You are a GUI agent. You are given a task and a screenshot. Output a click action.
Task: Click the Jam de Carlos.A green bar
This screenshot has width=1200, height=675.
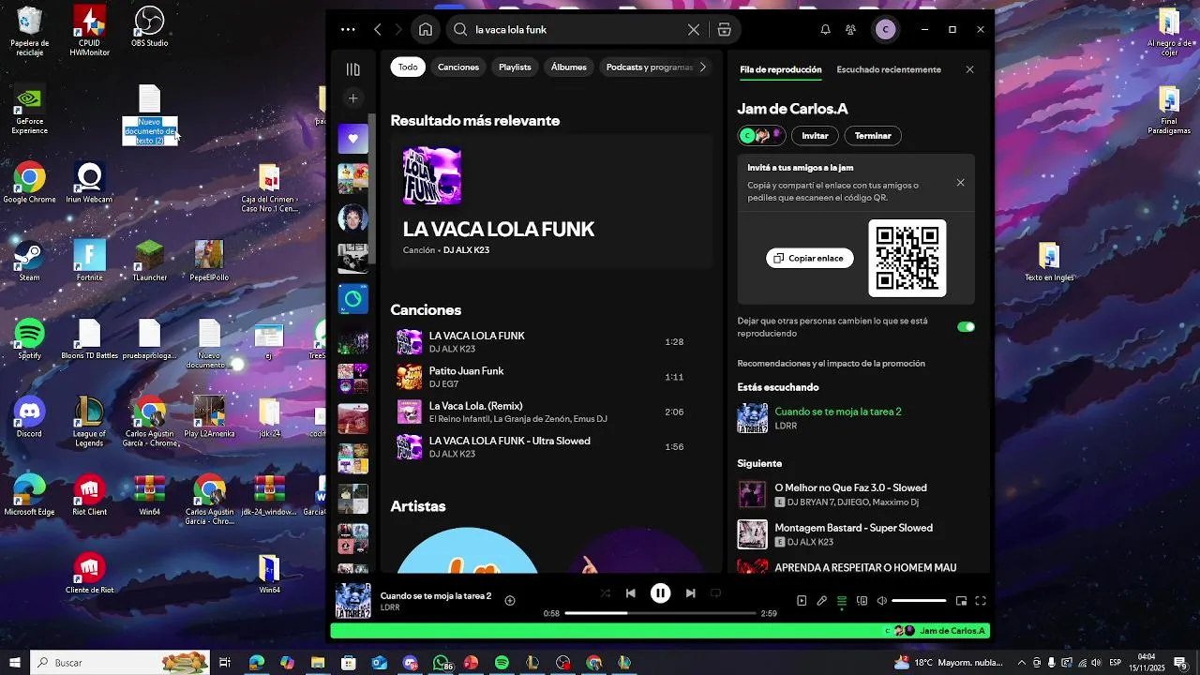(x=660, y=631)
